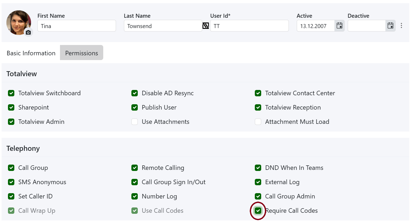Enable Attachment Must Load checkbox

258,122
